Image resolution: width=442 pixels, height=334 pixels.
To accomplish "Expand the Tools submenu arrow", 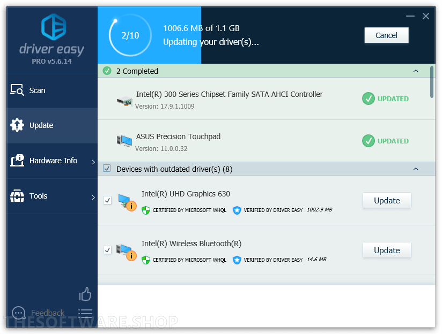I will point(93,197).
